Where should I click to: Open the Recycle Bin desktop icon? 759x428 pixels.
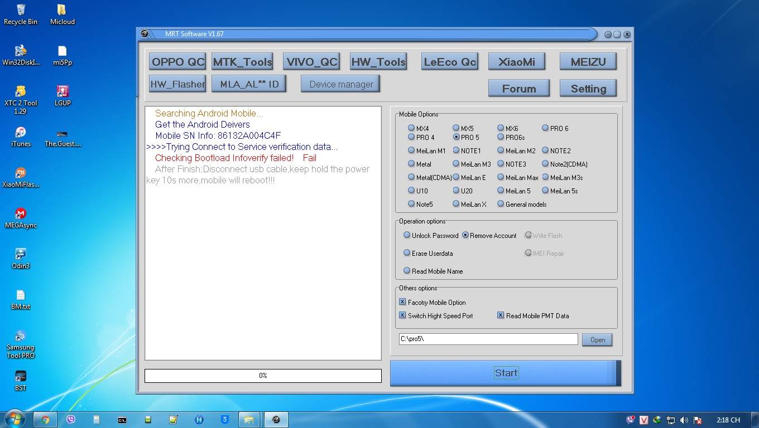pos(21,14)
